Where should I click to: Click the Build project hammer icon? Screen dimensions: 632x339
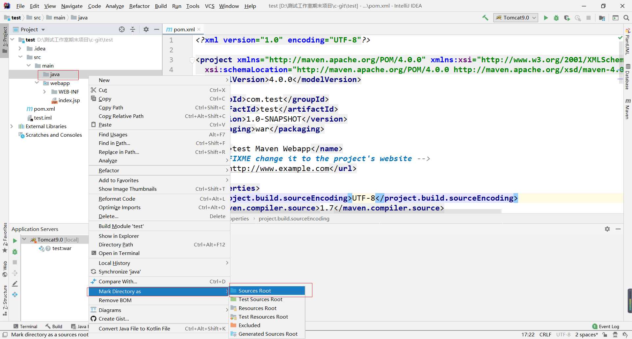point(485,18)
